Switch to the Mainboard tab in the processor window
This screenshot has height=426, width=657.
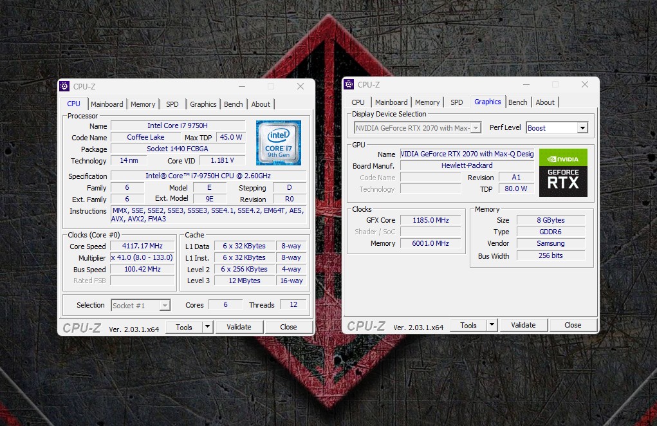(107, 104)
